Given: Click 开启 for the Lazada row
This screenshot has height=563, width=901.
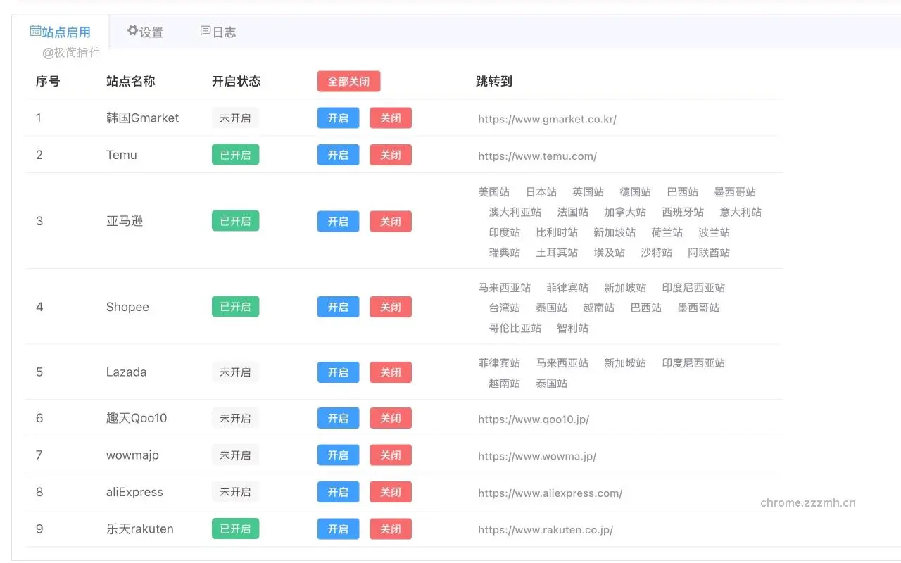Looking at the screenshot, I should pyautogui.click(x=338, y=372).
